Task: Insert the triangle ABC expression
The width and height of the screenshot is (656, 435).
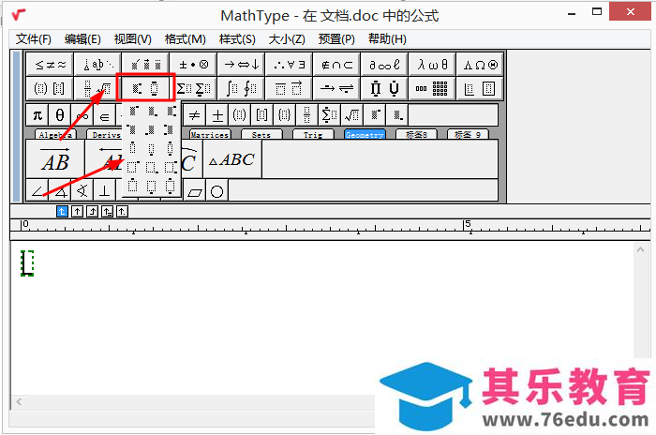Action: click(232, 158)
